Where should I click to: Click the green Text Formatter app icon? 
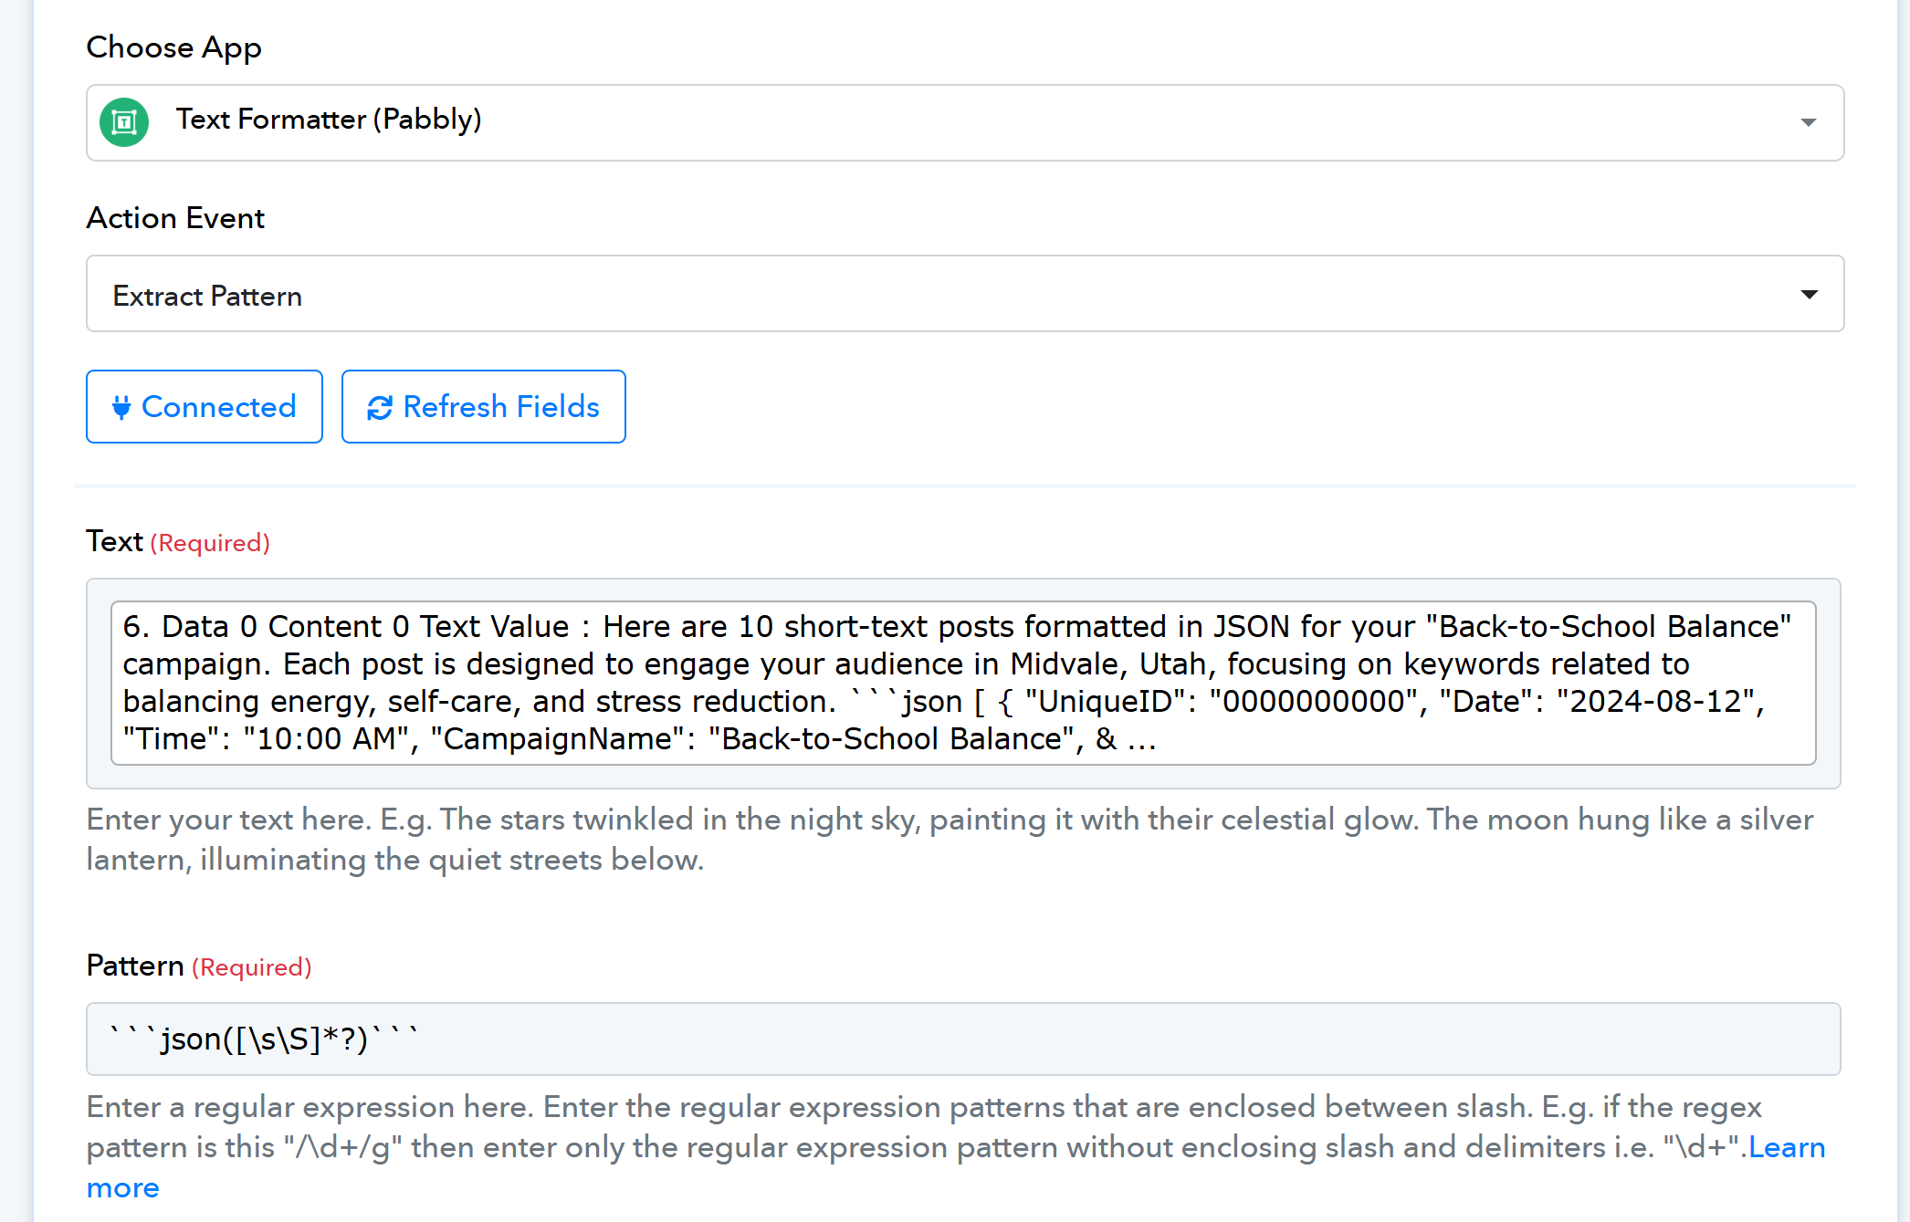point(124,121)
